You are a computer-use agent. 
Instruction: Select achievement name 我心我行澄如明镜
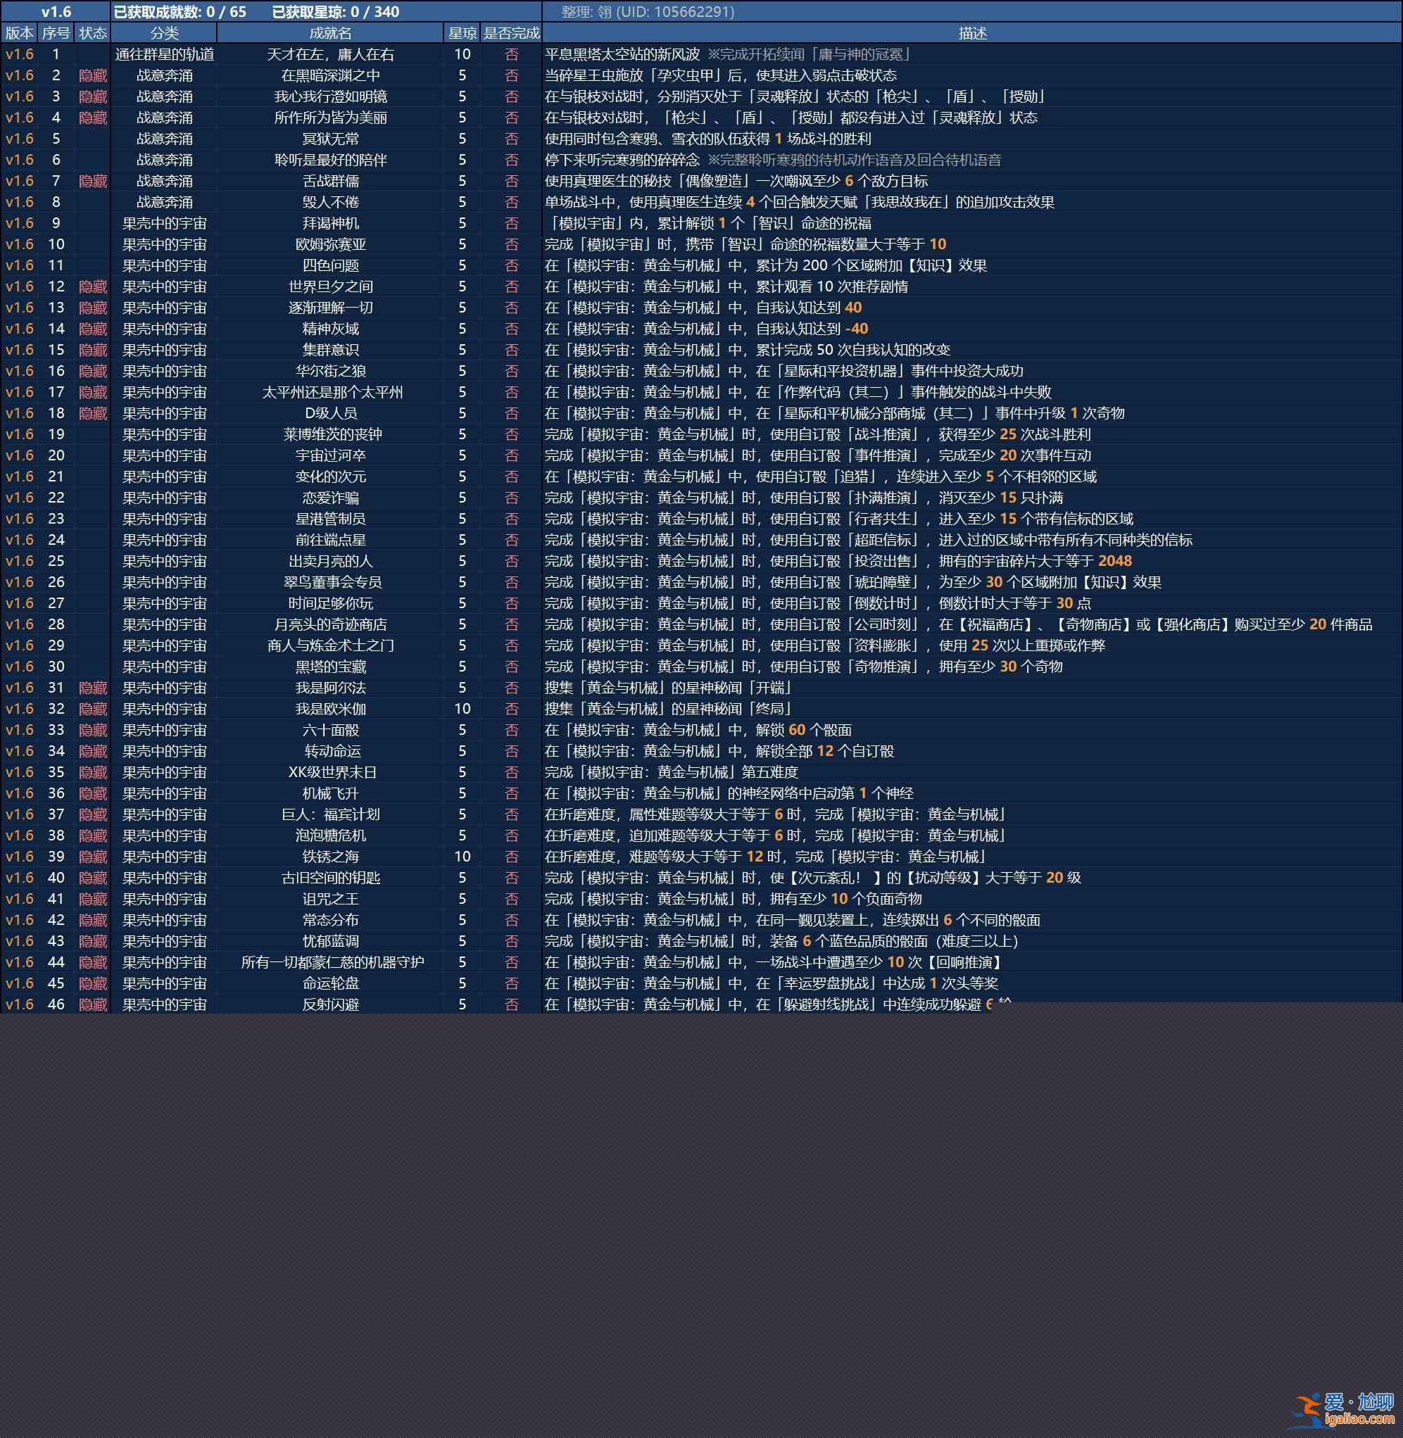(x=330, y=96)
